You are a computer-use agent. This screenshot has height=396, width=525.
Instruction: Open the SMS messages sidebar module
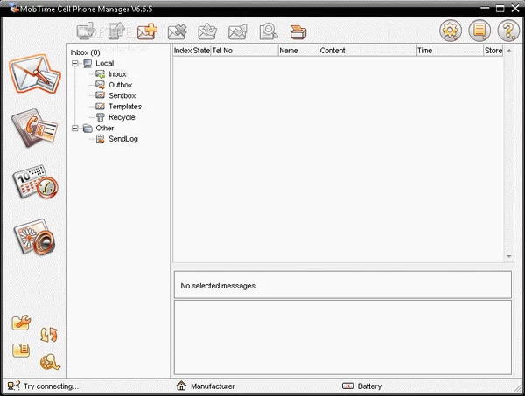35,73
